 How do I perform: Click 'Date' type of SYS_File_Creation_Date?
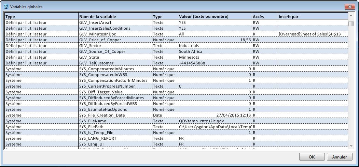(x=165, y=115)
